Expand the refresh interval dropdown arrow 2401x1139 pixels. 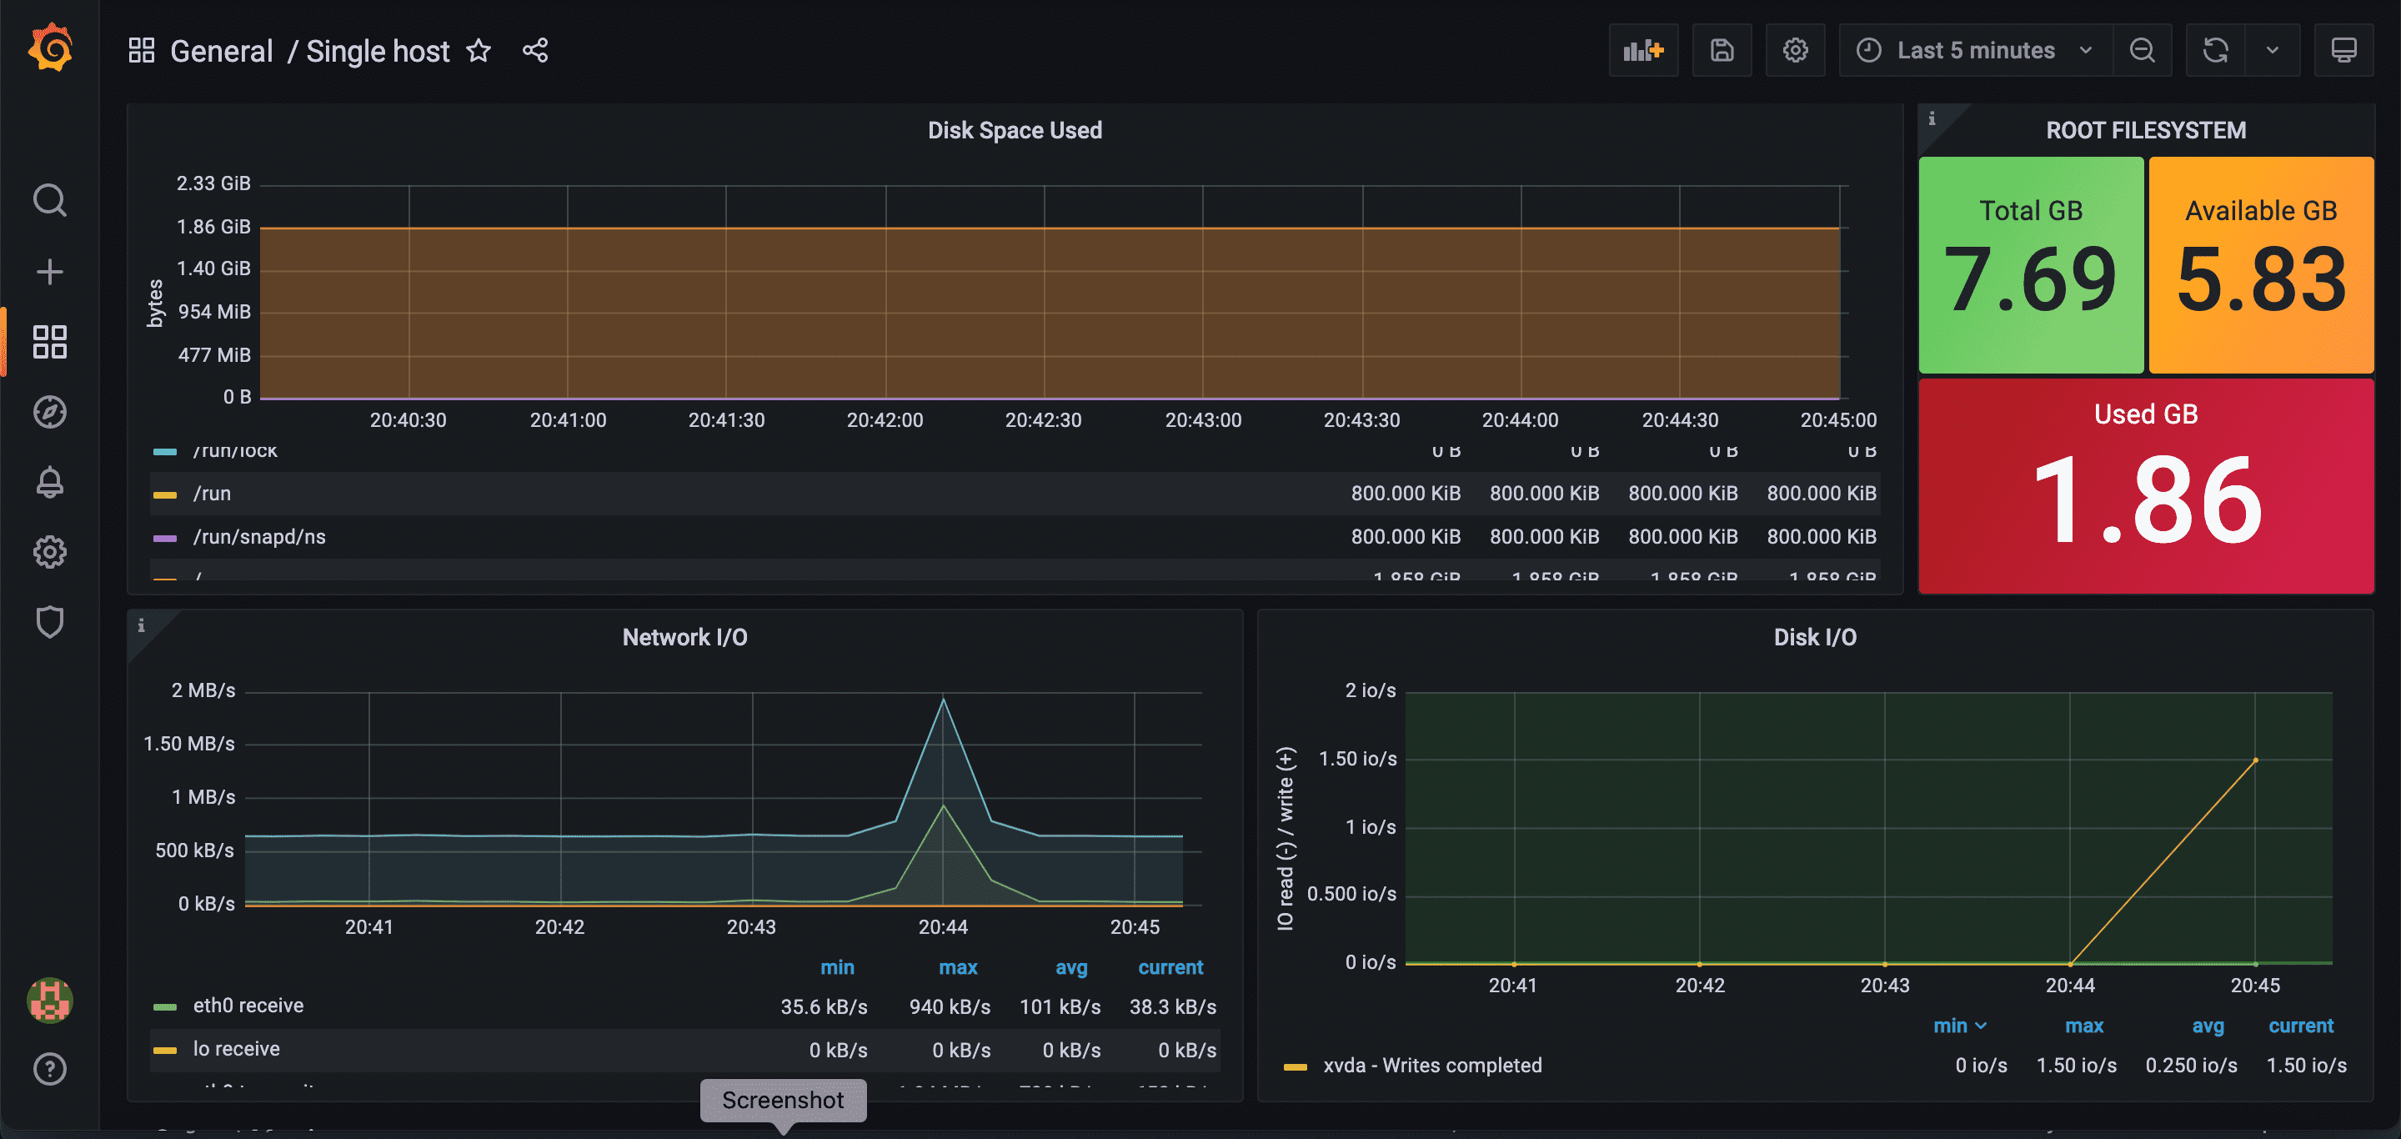pyautogui.click(x=2272, y=50)
